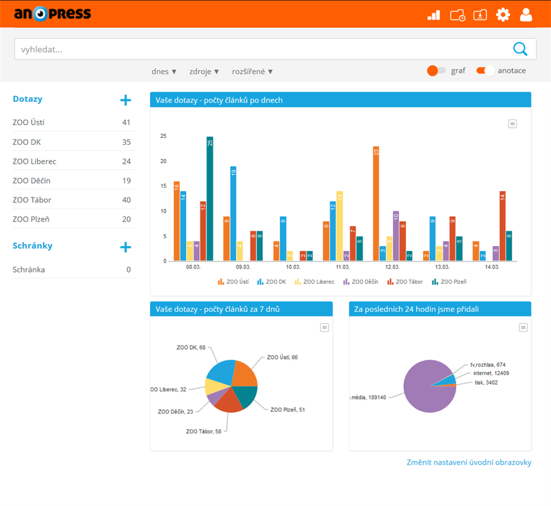The width and height of the screenshot is (551, 506).
Task: Click the search magnifier icon
Action: [520, 49]
